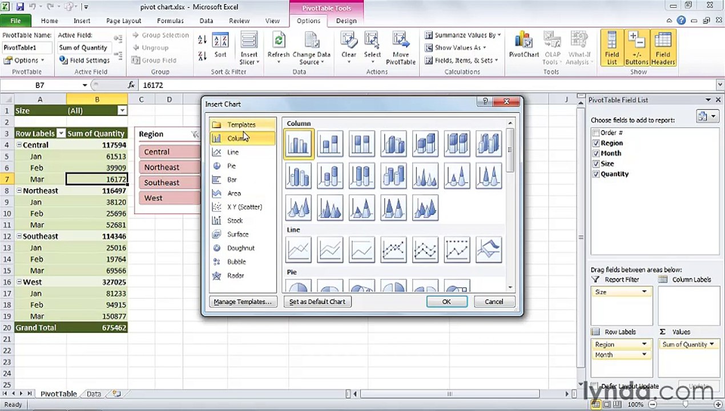Click the Select ribbon icon in Actions
Screen dimensions: 725x411
pos(372,48)
